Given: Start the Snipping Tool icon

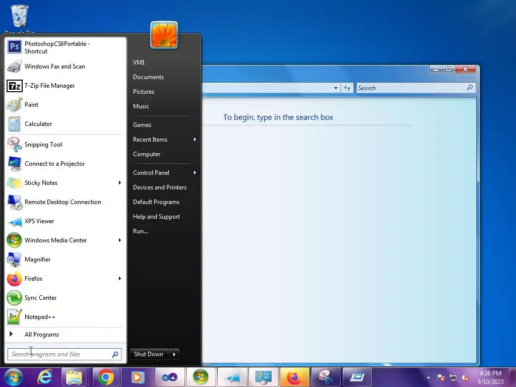Looking at the screenshot, I should coord(15,145).
